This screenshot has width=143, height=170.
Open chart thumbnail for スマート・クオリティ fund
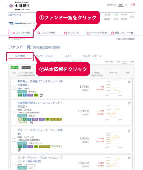(113, 140)
